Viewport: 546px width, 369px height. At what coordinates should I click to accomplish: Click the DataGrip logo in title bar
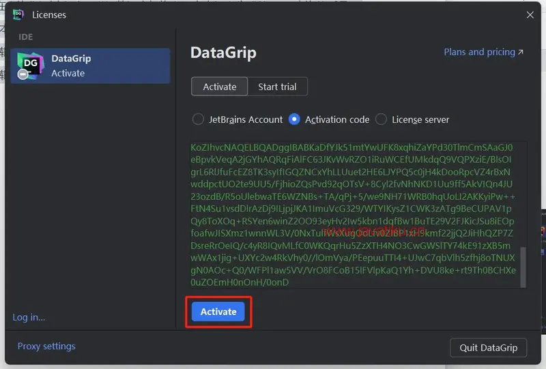pos(18,14)
